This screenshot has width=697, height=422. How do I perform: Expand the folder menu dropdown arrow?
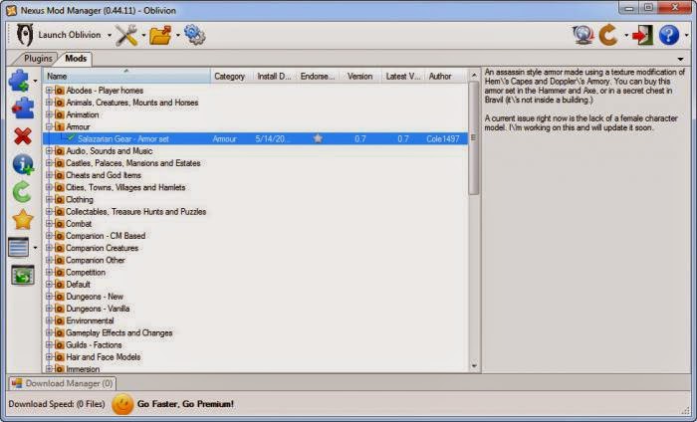(178, 35)
